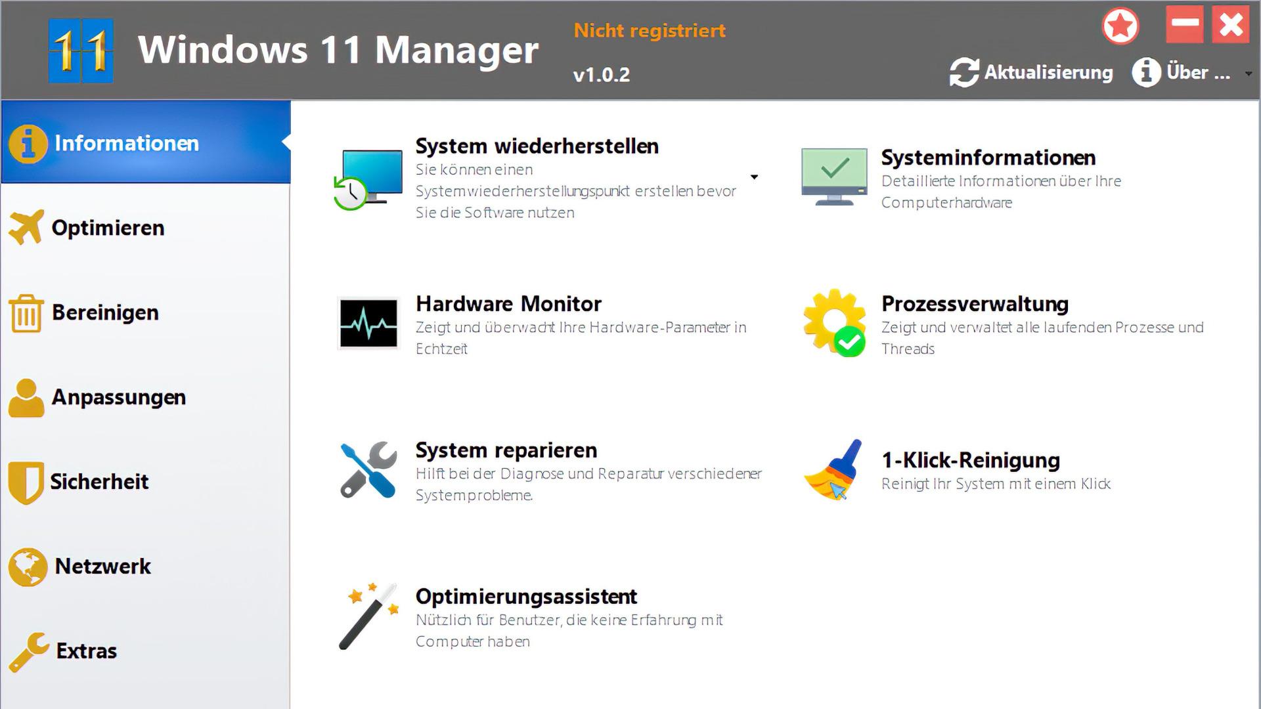The width and height of the screenshot is (1261, 709).
Task: Open the Extras section
Action: pos(146,651)
